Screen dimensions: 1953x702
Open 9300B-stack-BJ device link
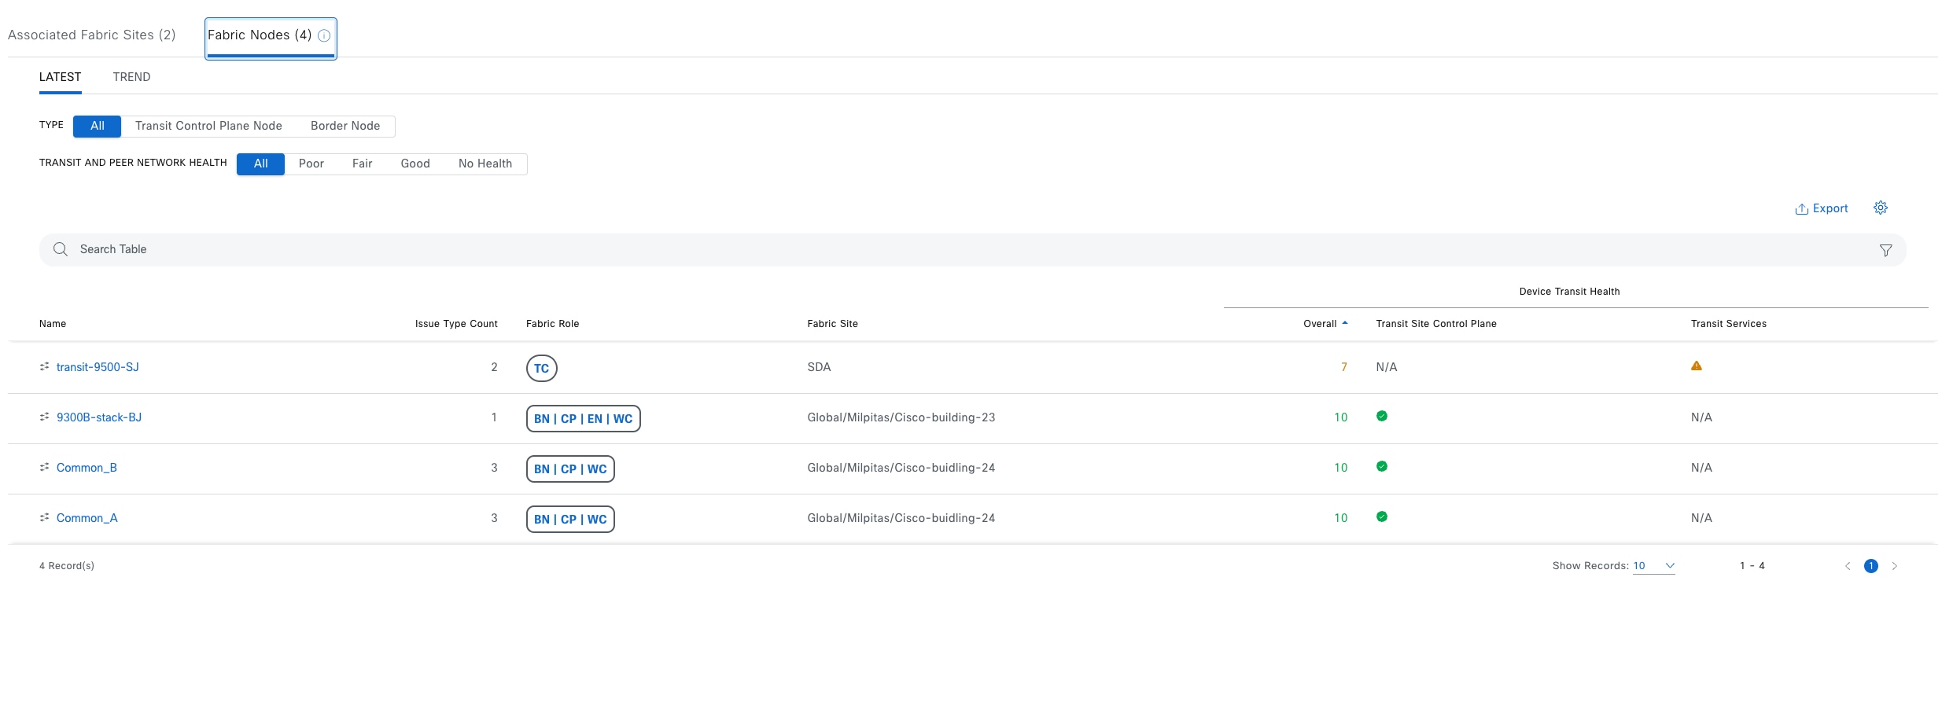(x=99, y=417)
